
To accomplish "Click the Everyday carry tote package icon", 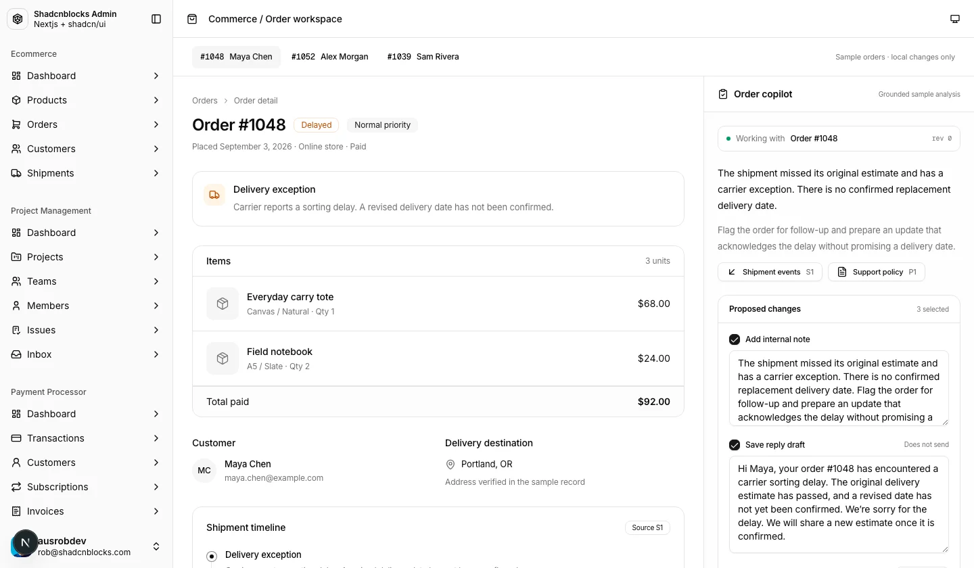I will click(x=223, y=304).
